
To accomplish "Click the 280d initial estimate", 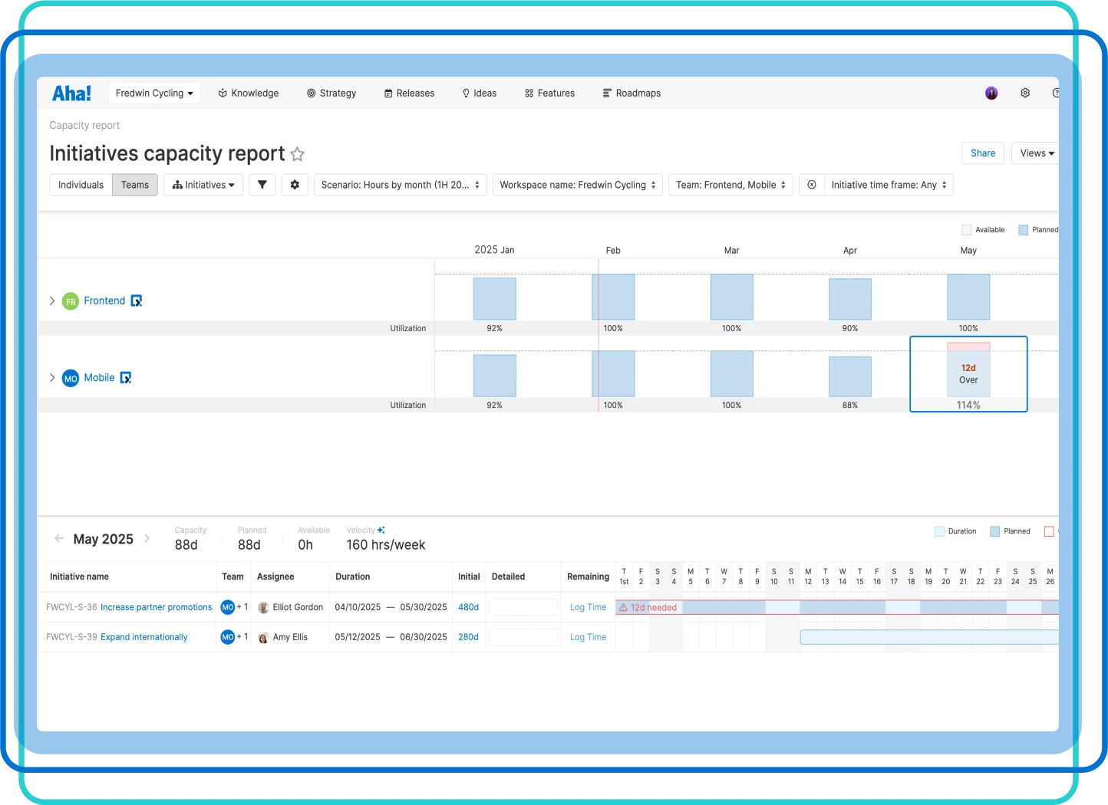I will coord(468,637).
